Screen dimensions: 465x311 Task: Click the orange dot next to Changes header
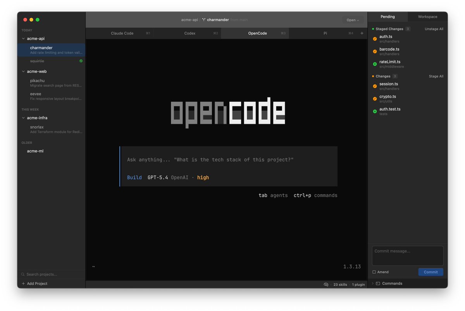click(x=373, y=76)
